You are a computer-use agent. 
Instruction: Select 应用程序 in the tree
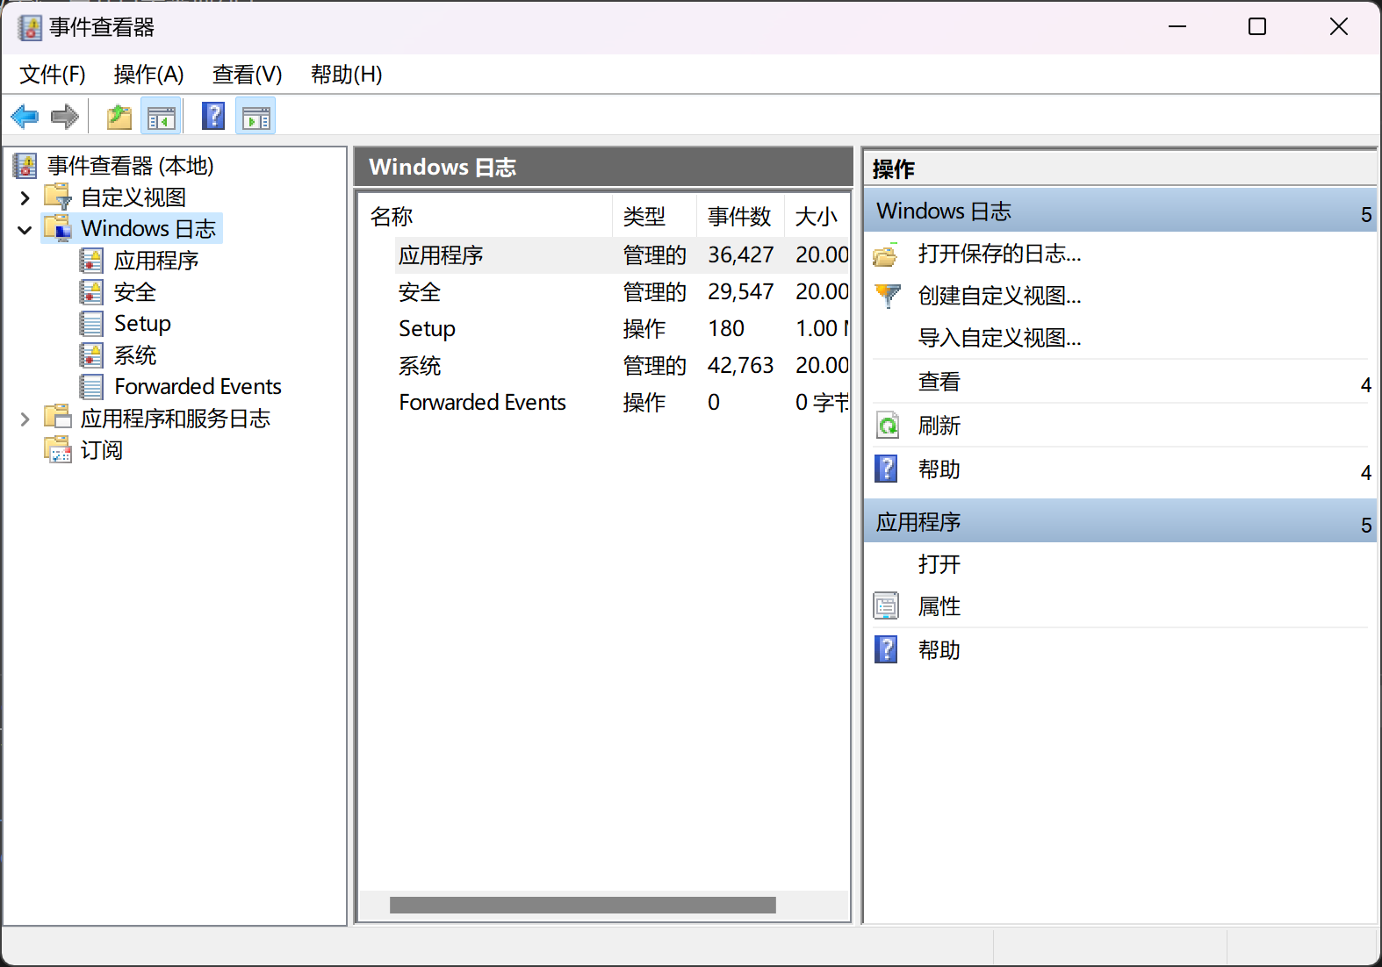coord(156,261)
